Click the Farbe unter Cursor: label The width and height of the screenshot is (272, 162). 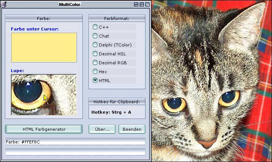(x=35, y=29)
